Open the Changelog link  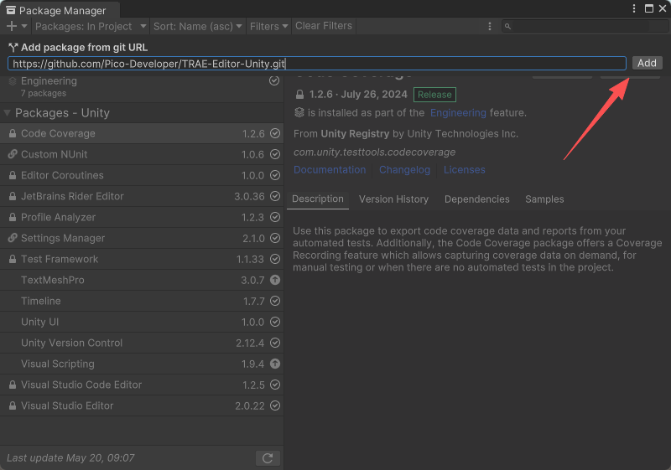(404, 169)
